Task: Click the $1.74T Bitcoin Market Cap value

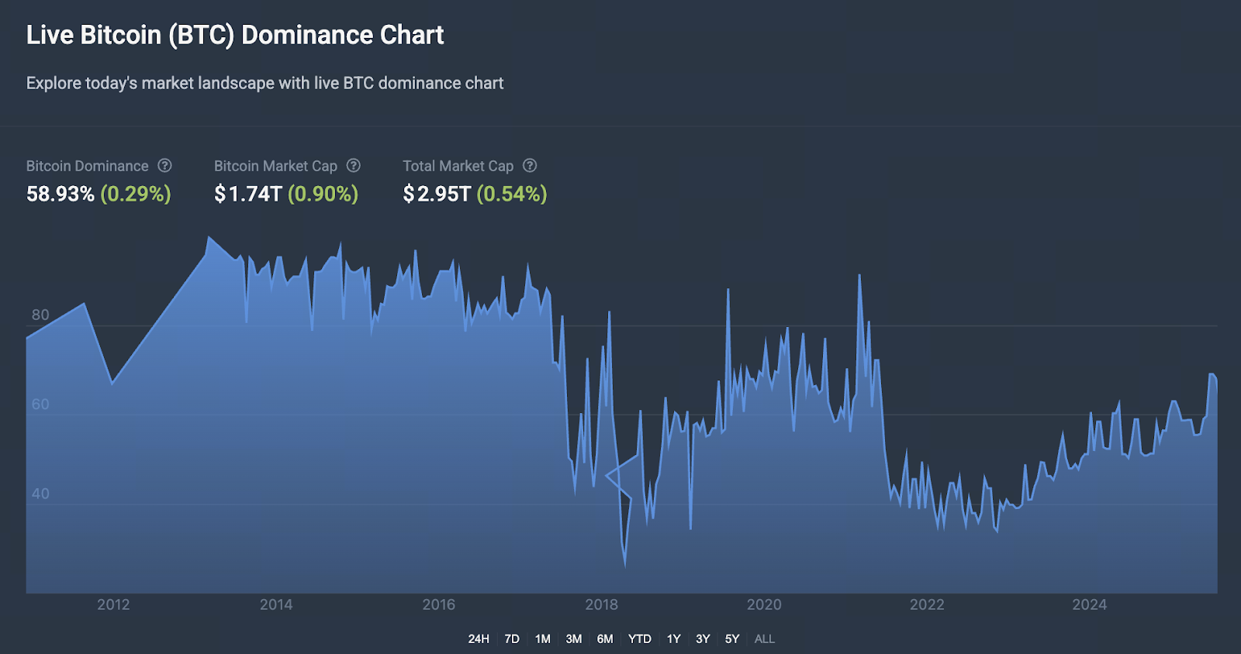Action: [x=248, y=194]
